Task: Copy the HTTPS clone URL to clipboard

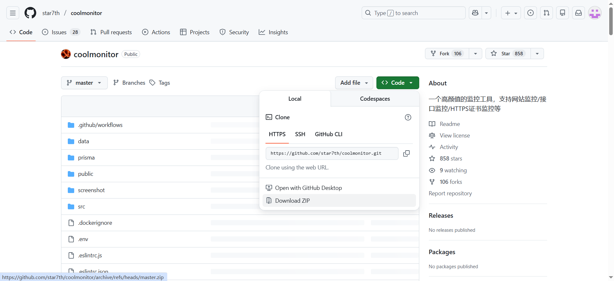Action: (406, 153)
